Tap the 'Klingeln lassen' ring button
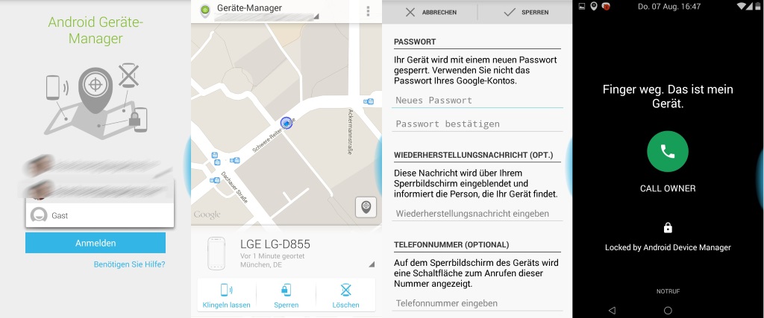764x318 pixels. coord(226,296)
